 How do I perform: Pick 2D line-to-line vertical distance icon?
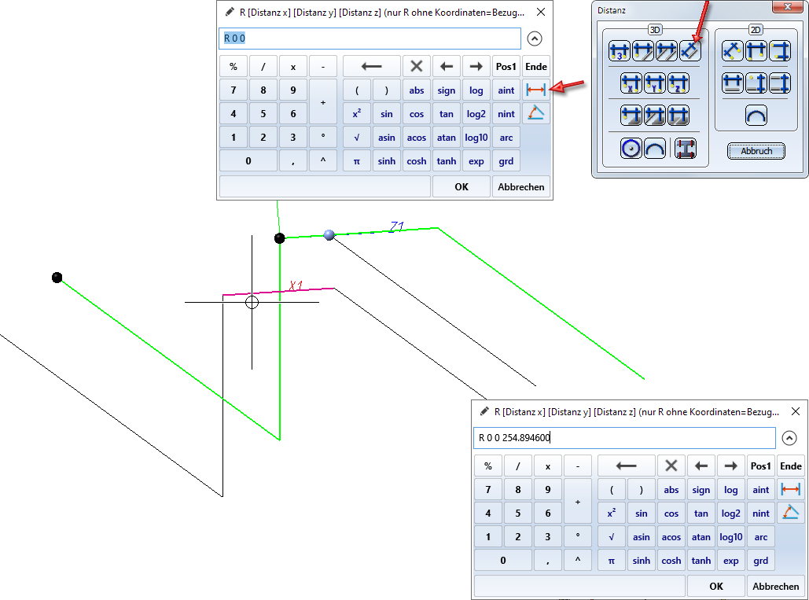(780, 83)
